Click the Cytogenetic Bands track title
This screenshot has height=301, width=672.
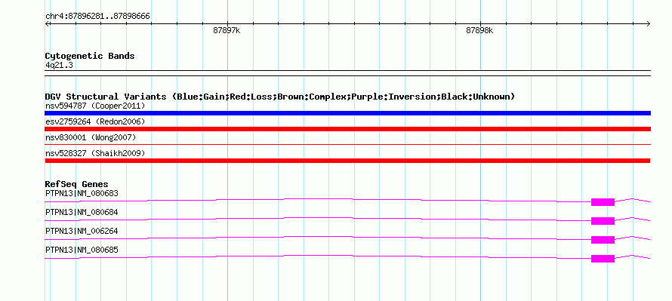[x=90, y=56]
